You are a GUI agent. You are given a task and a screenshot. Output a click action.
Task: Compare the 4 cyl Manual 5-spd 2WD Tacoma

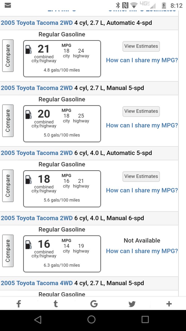8,121
